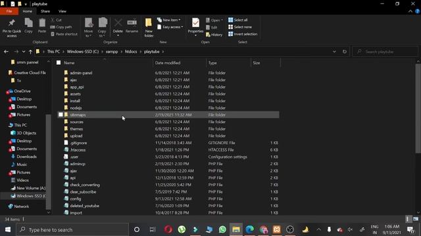Open Task View on taskbar

click(153, 229)
